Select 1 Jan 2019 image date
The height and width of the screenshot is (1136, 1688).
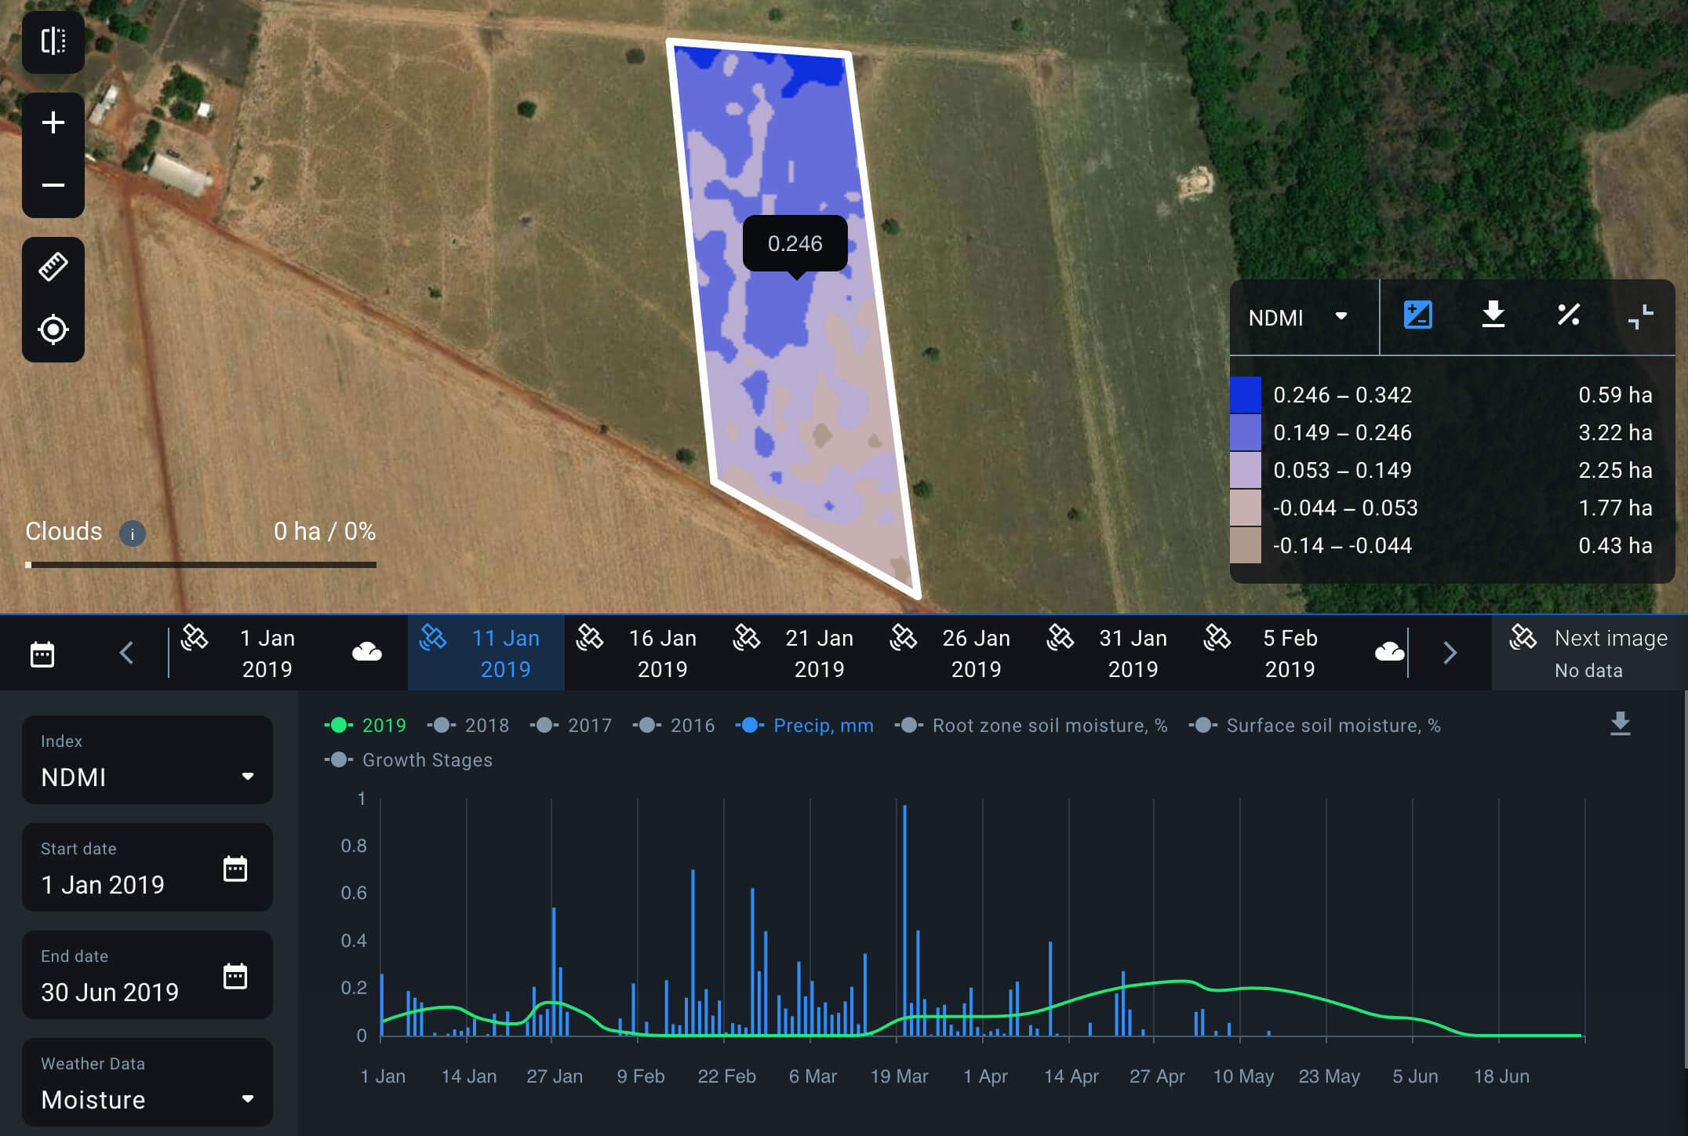pyautogui.click(x=267, y=653)
